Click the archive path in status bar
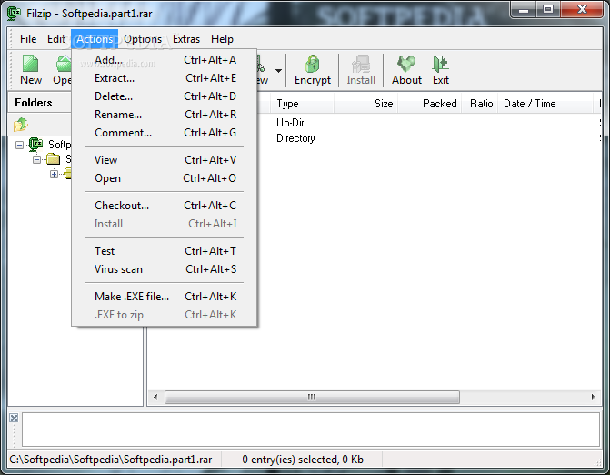610x475 pixels. click(x=111, y=460)
